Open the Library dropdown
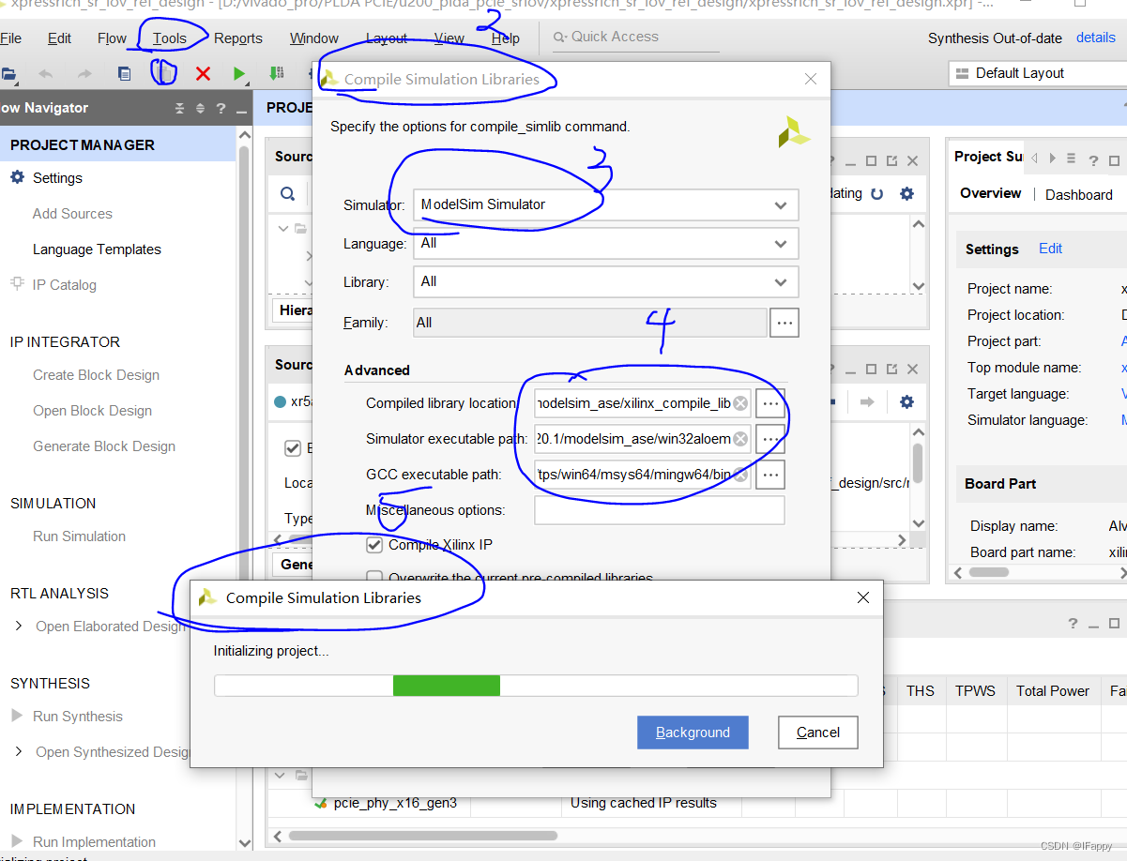This screenshot has height=861, width=1127. point(606,281)
